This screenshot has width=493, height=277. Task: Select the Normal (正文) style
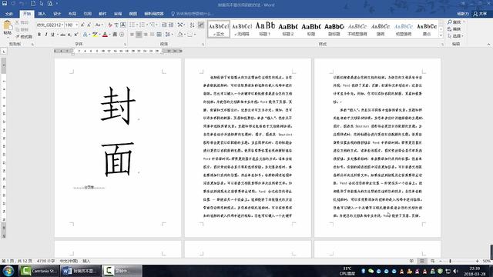coord(219,29)
